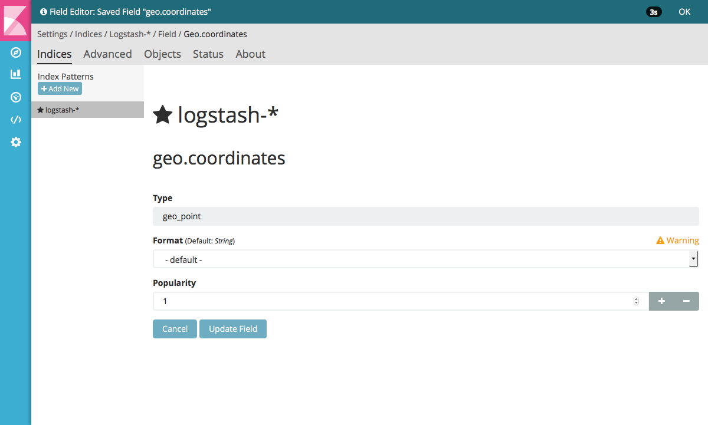Open the Dashboard gauge icon
This screenshot has height=425, width=708.
point(16,97)
